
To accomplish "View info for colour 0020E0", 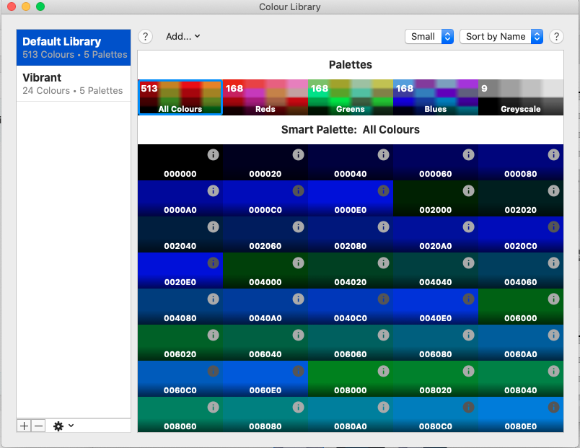I will (213, 263).
